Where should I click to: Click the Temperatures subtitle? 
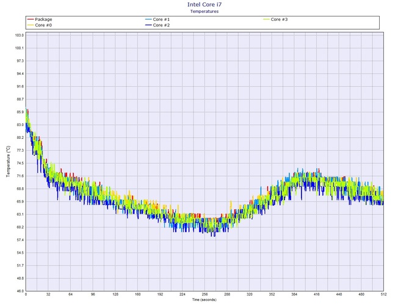tap(204, 11)
